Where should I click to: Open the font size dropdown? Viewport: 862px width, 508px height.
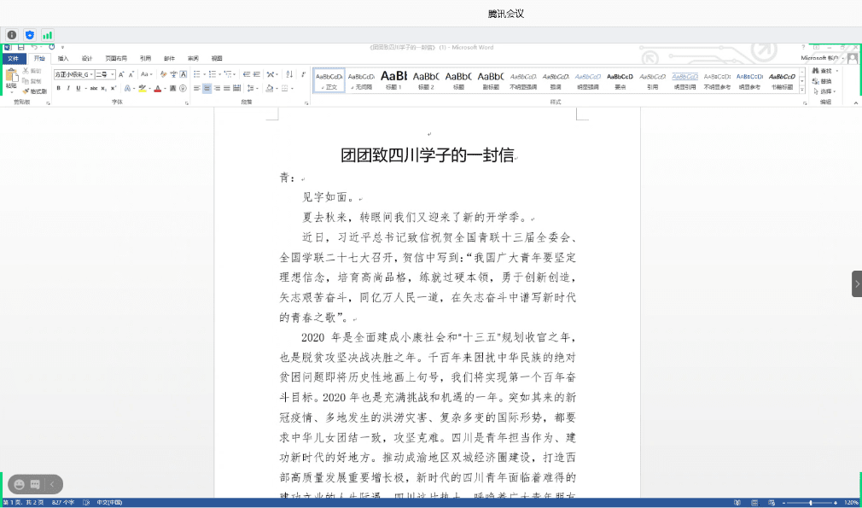point(112,74)
